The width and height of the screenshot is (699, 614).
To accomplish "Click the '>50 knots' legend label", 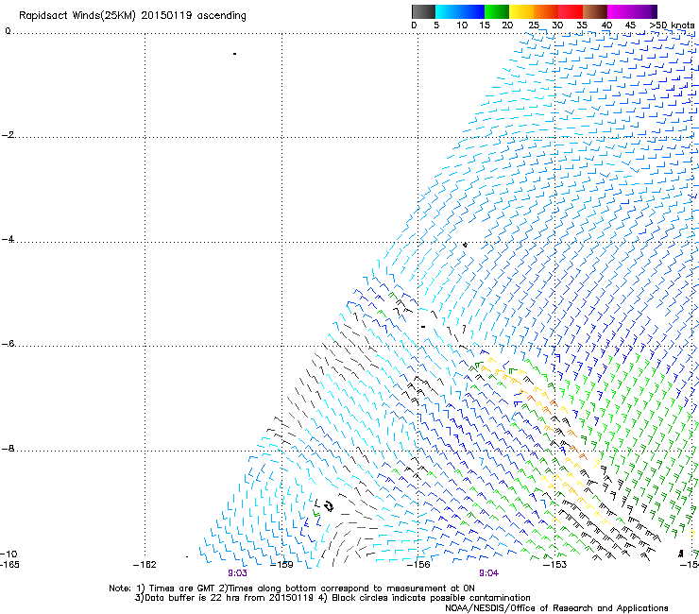I will pos(672,26).
